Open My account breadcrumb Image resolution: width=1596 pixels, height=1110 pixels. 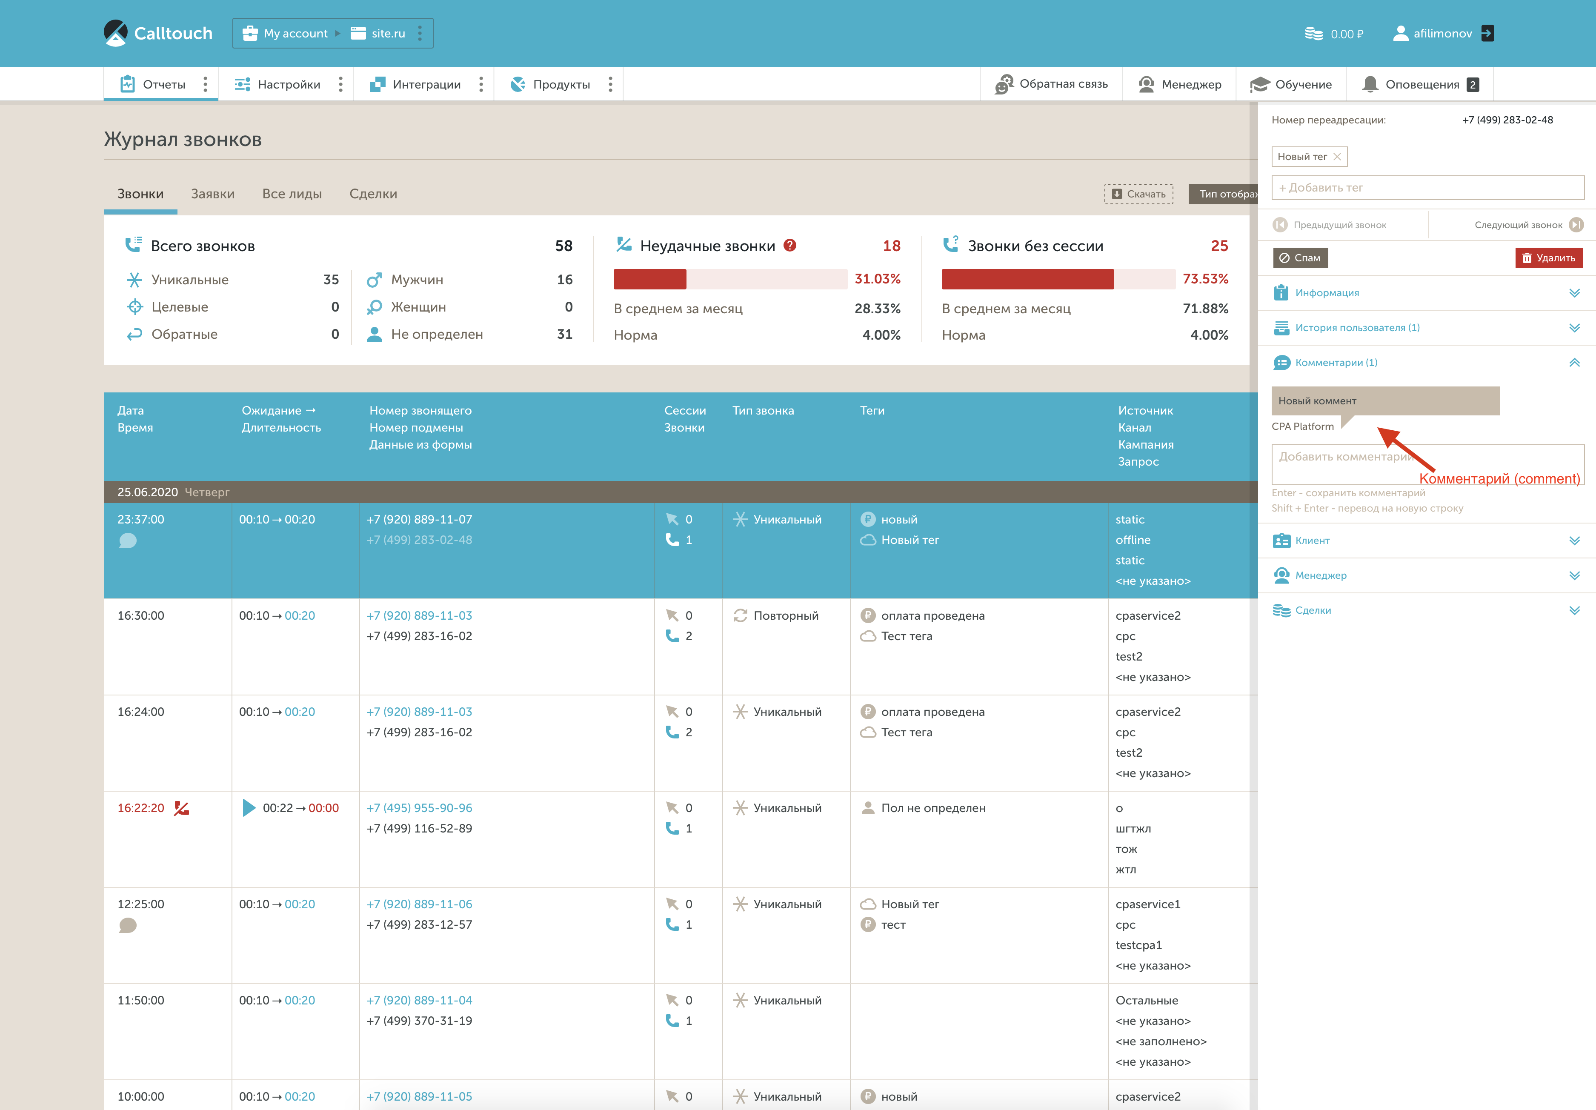pyautogui.click(x=284, y=33)
